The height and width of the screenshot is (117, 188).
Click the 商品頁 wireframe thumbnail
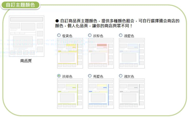26,36
